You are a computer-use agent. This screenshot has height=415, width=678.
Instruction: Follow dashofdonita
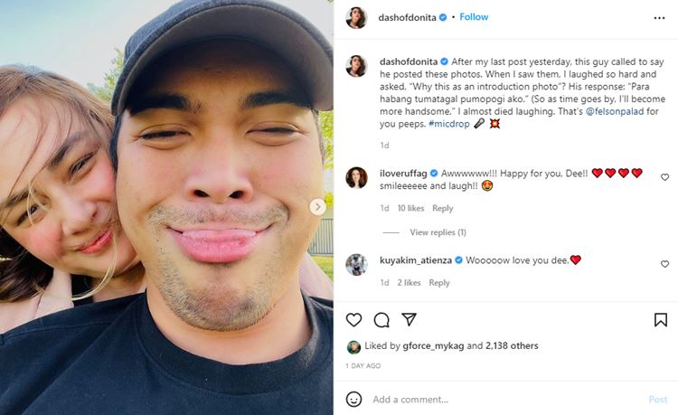474,17
